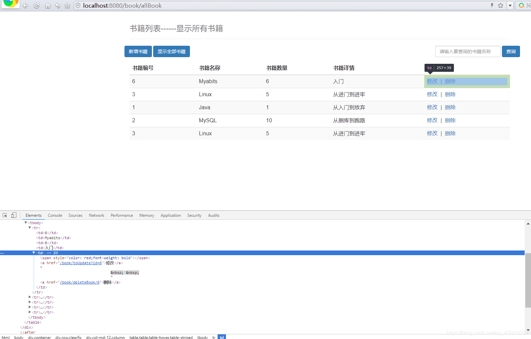
Task: Open the Application tab
Action: point(171,215)
